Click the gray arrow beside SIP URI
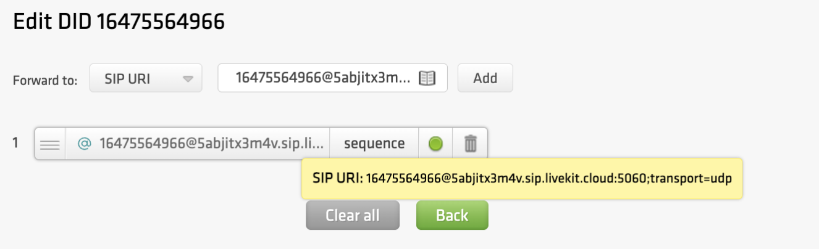 188,79
